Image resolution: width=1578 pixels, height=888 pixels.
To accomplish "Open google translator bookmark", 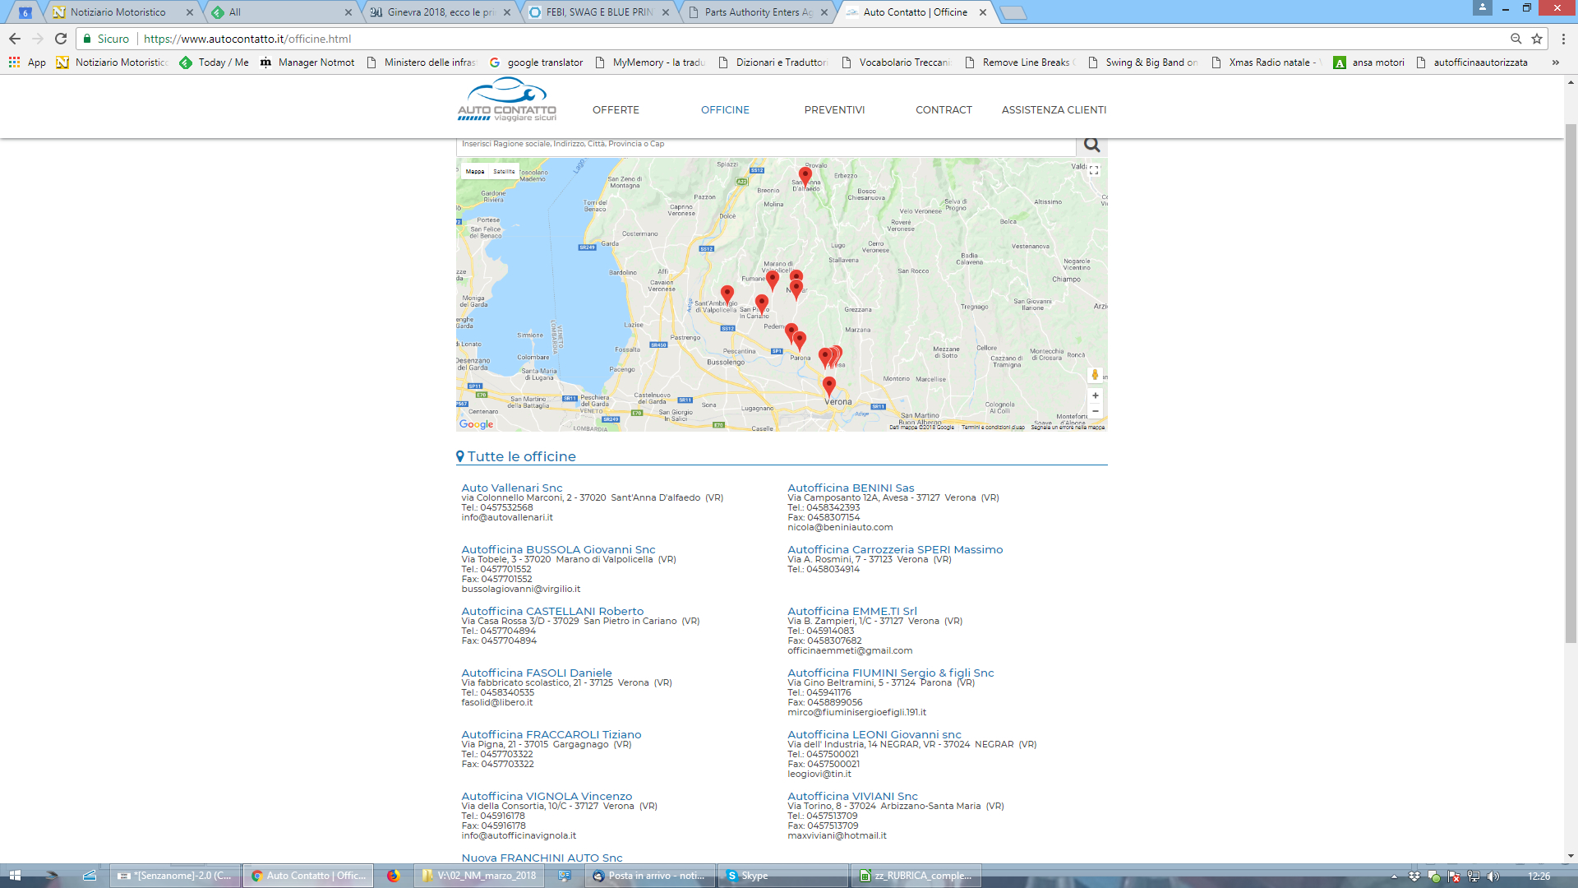I will (x=536, y=62).
